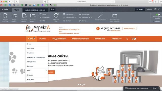The width and height of the screenshot is (162, 91).
Task: Expand Блог submenu arrow
Action: (x=47, y=71)
